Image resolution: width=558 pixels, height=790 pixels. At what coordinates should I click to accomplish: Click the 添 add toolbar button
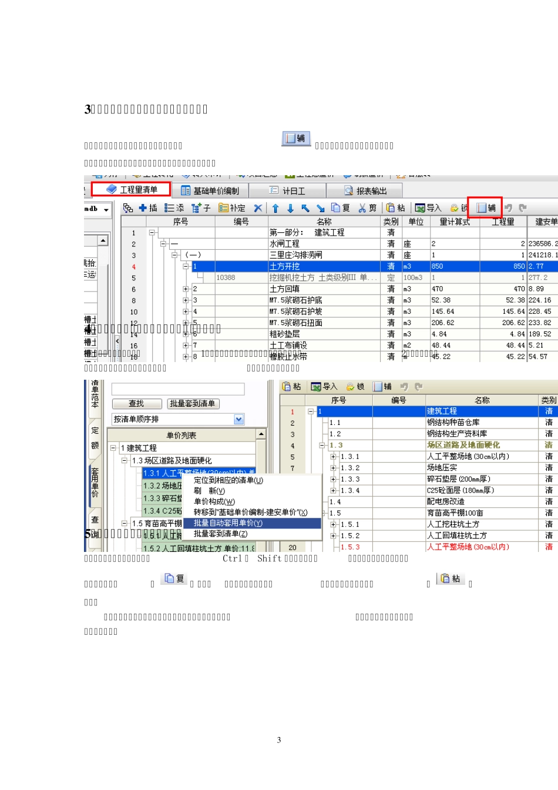click(x=174, y=208)
